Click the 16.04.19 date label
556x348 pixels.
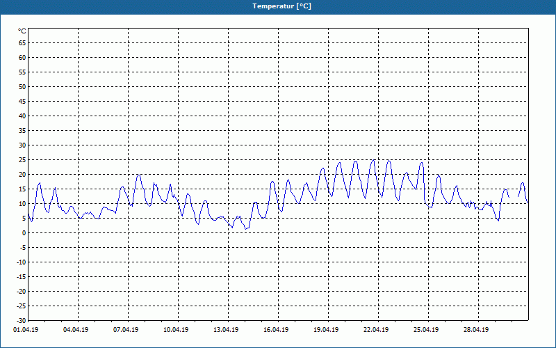click(x=276, y=329)
